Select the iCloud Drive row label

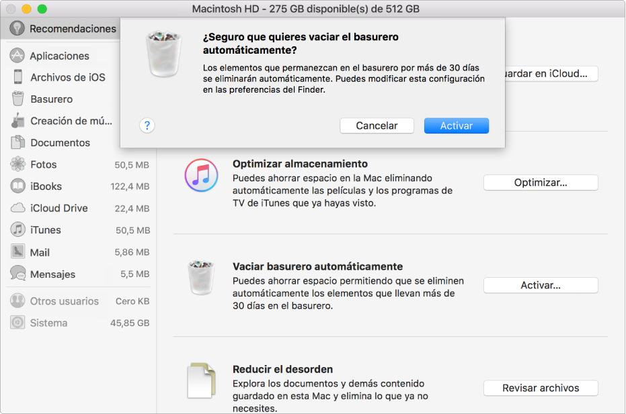click(x=59, y=209)
